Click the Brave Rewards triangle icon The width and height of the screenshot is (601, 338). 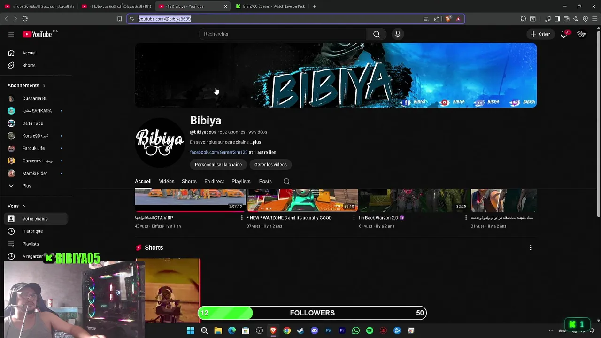(x=458, y=19)
